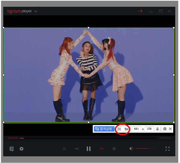Viewport: 180px width, 163px height.
Task: Enter fullscreen mode
Action: pyautogui.click(x=167, y=149)
